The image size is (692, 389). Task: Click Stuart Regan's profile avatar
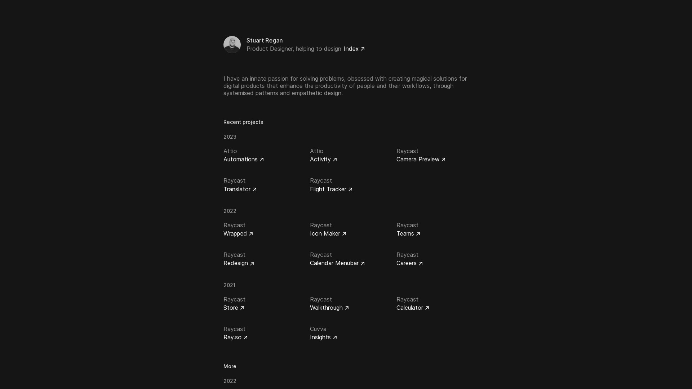[x=232, y=45]
